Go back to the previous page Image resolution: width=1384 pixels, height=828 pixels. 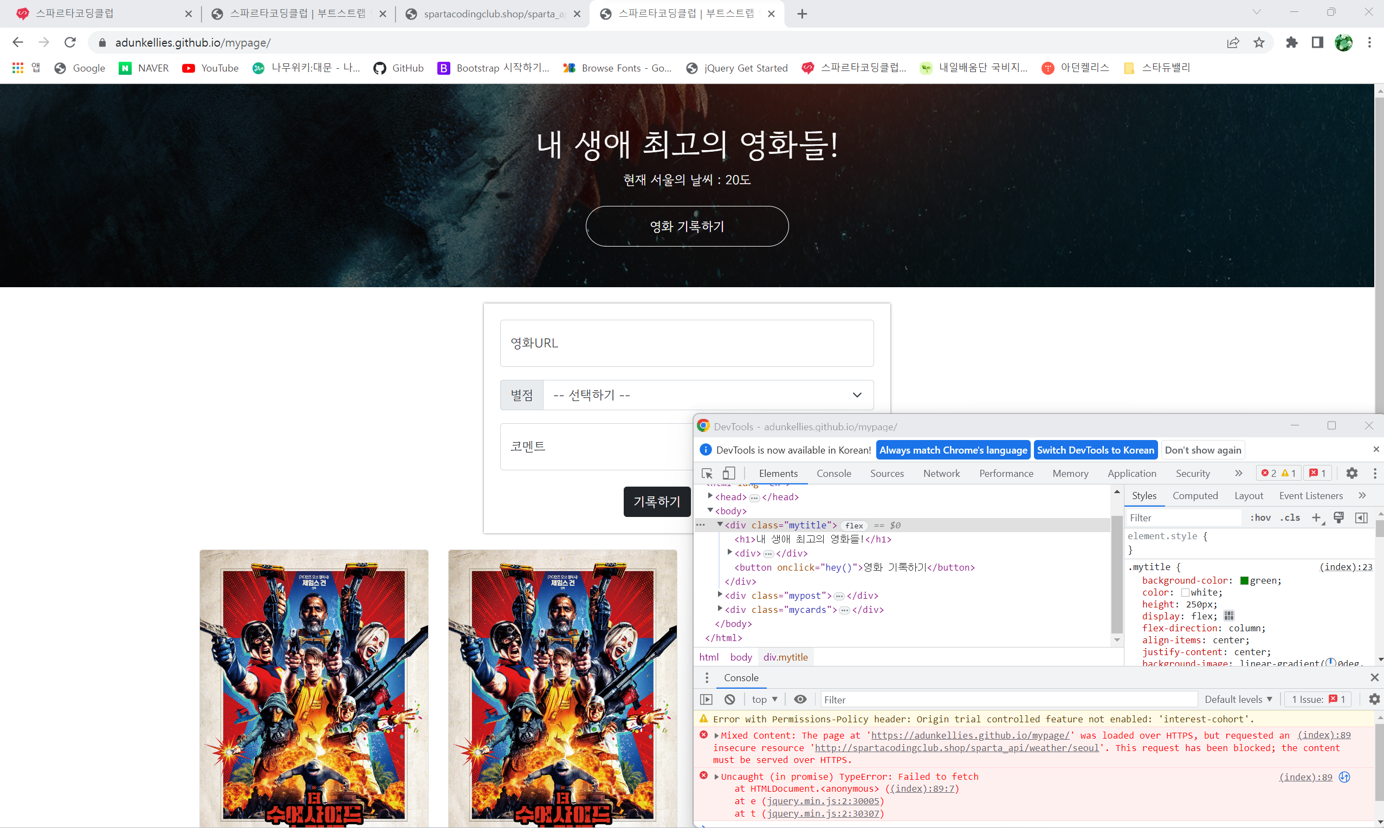coord(18,42)
